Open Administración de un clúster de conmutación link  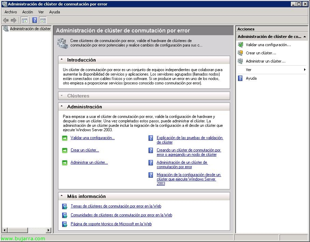click(182, 164)
